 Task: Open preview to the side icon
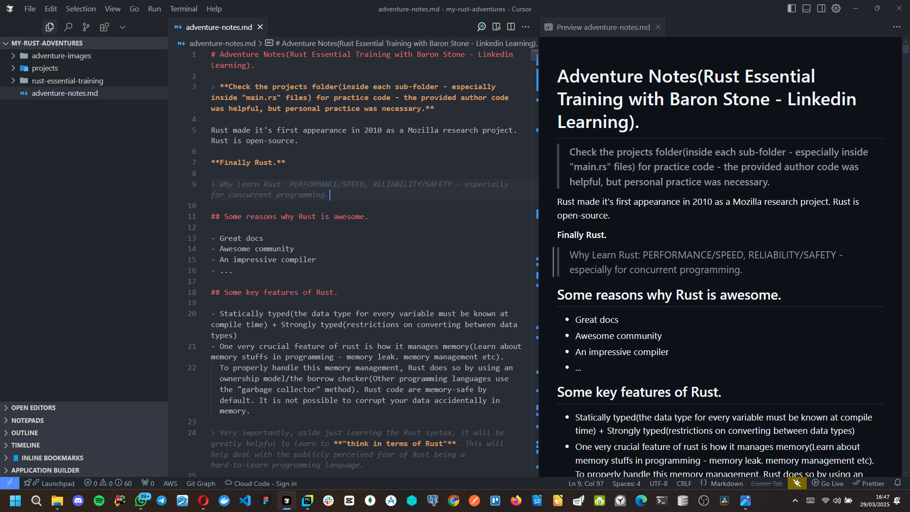pos(496,27)
